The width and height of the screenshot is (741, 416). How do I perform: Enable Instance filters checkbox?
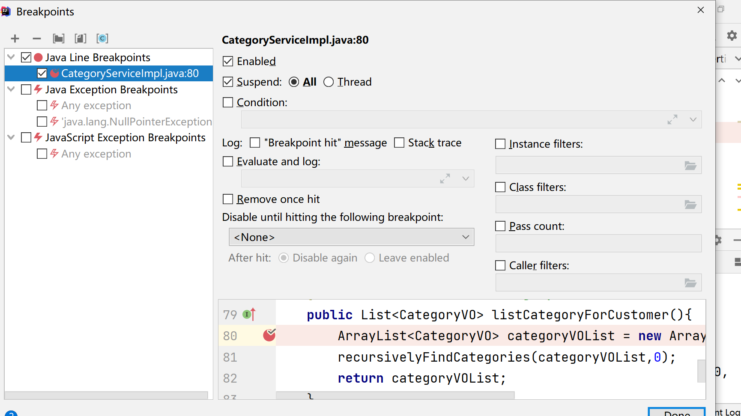click(500, 144)
